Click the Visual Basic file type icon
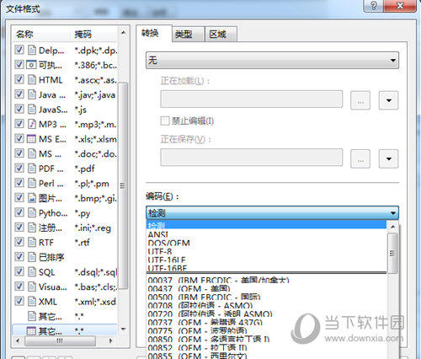421x359 pixels. click(32, 287)
